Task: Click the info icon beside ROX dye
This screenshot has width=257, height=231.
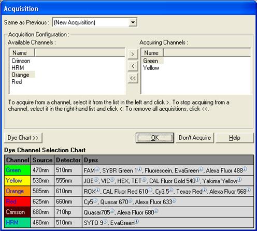Action: [x=97, y=190]
